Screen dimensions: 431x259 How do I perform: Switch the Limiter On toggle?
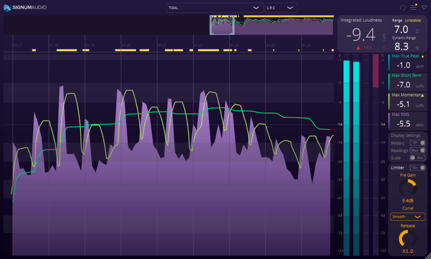click(x=417, y=168)
